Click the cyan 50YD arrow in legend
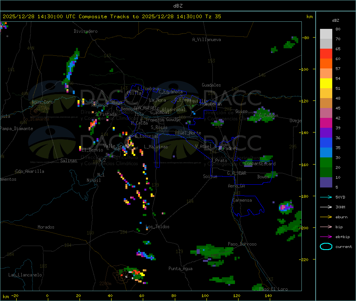The width and height of the screenshot is (356, 301). coord(326,197)
